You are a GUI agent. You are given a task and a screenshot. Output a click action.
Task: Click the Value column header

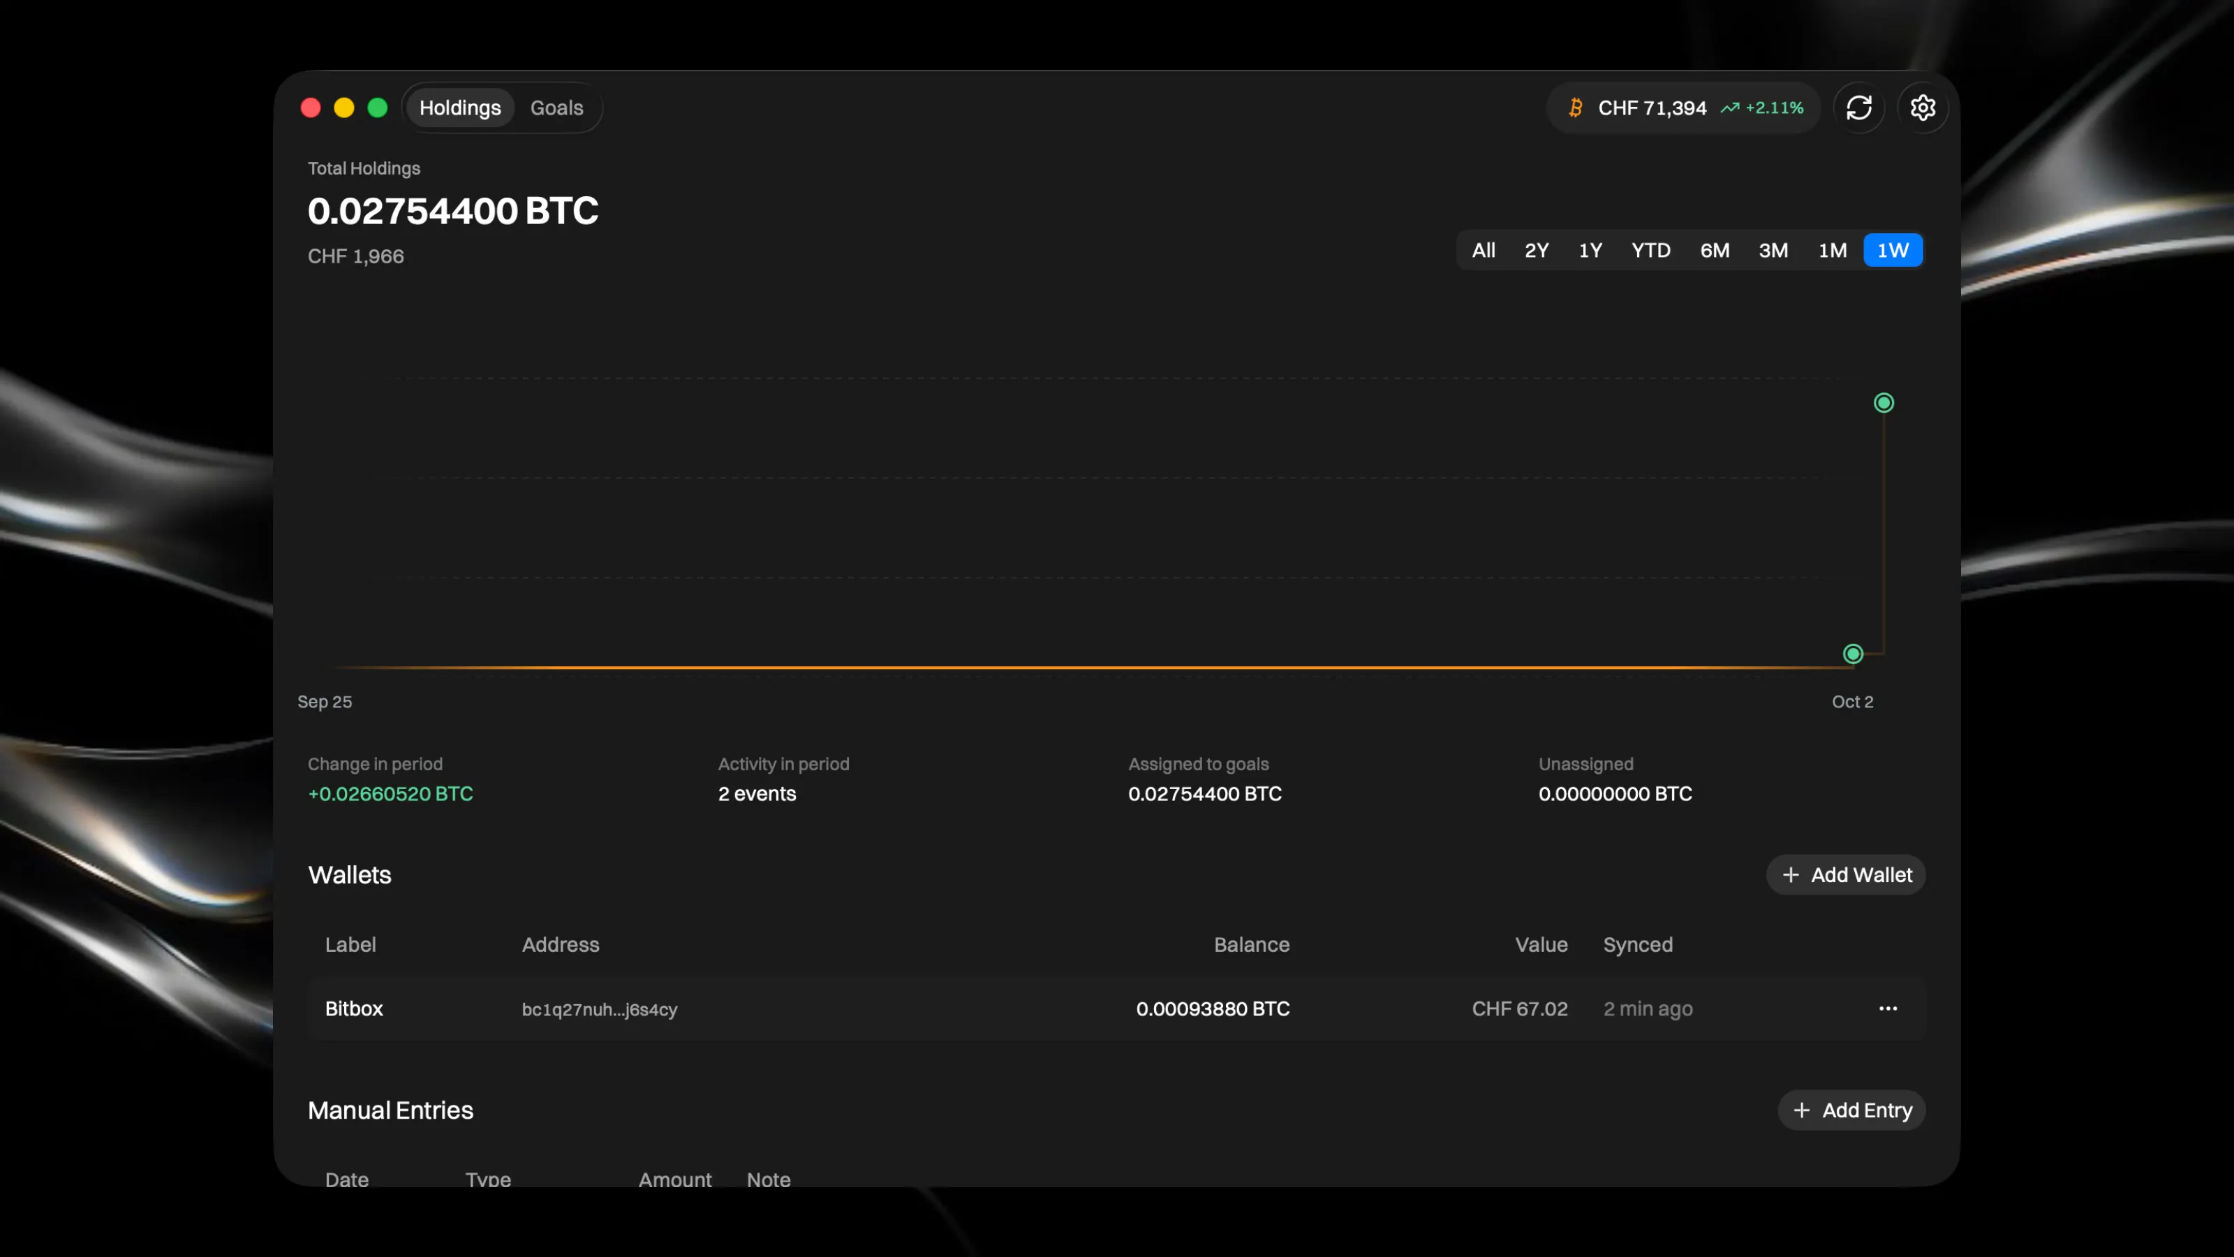[x=1541, y=945]
